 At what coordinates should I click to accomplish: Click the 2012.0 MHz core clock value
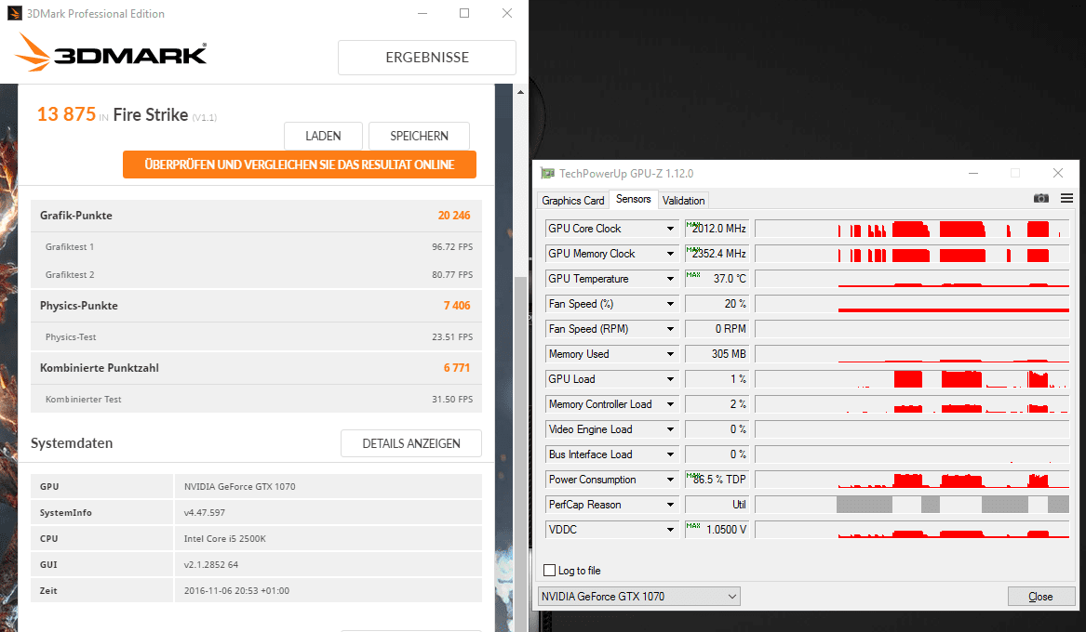click(x=717, y=229)
